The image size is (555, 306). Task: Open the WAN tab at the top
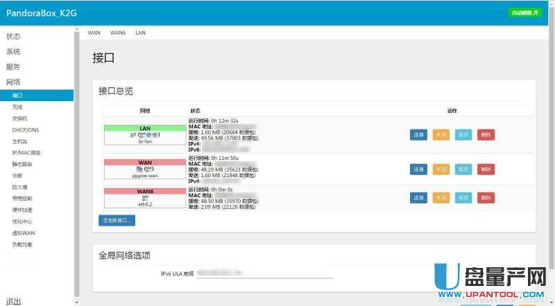pyautogui.click(x=94, y=33)
